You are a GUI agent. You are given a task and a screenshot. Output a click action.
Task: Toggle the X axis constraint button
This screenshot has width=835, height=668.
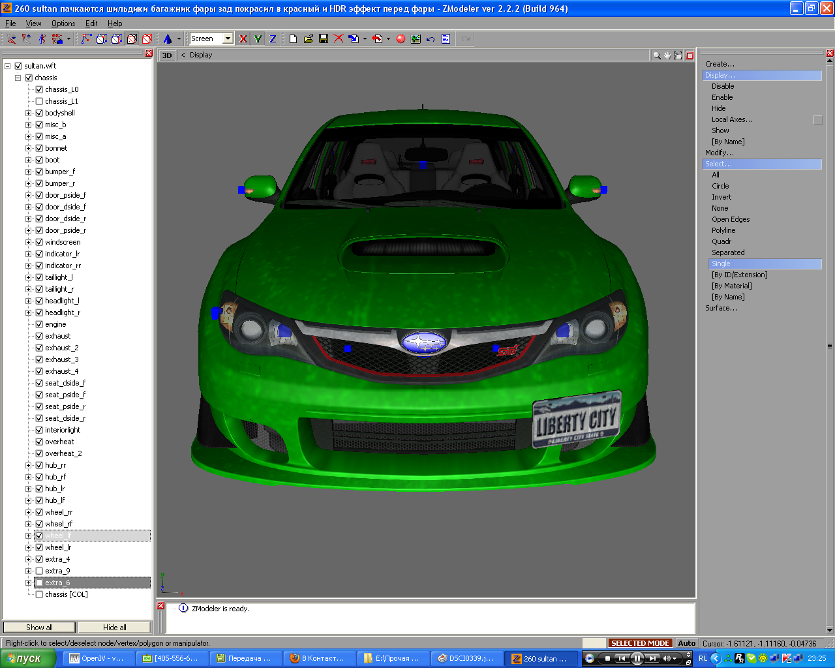(x=243, y=39)
